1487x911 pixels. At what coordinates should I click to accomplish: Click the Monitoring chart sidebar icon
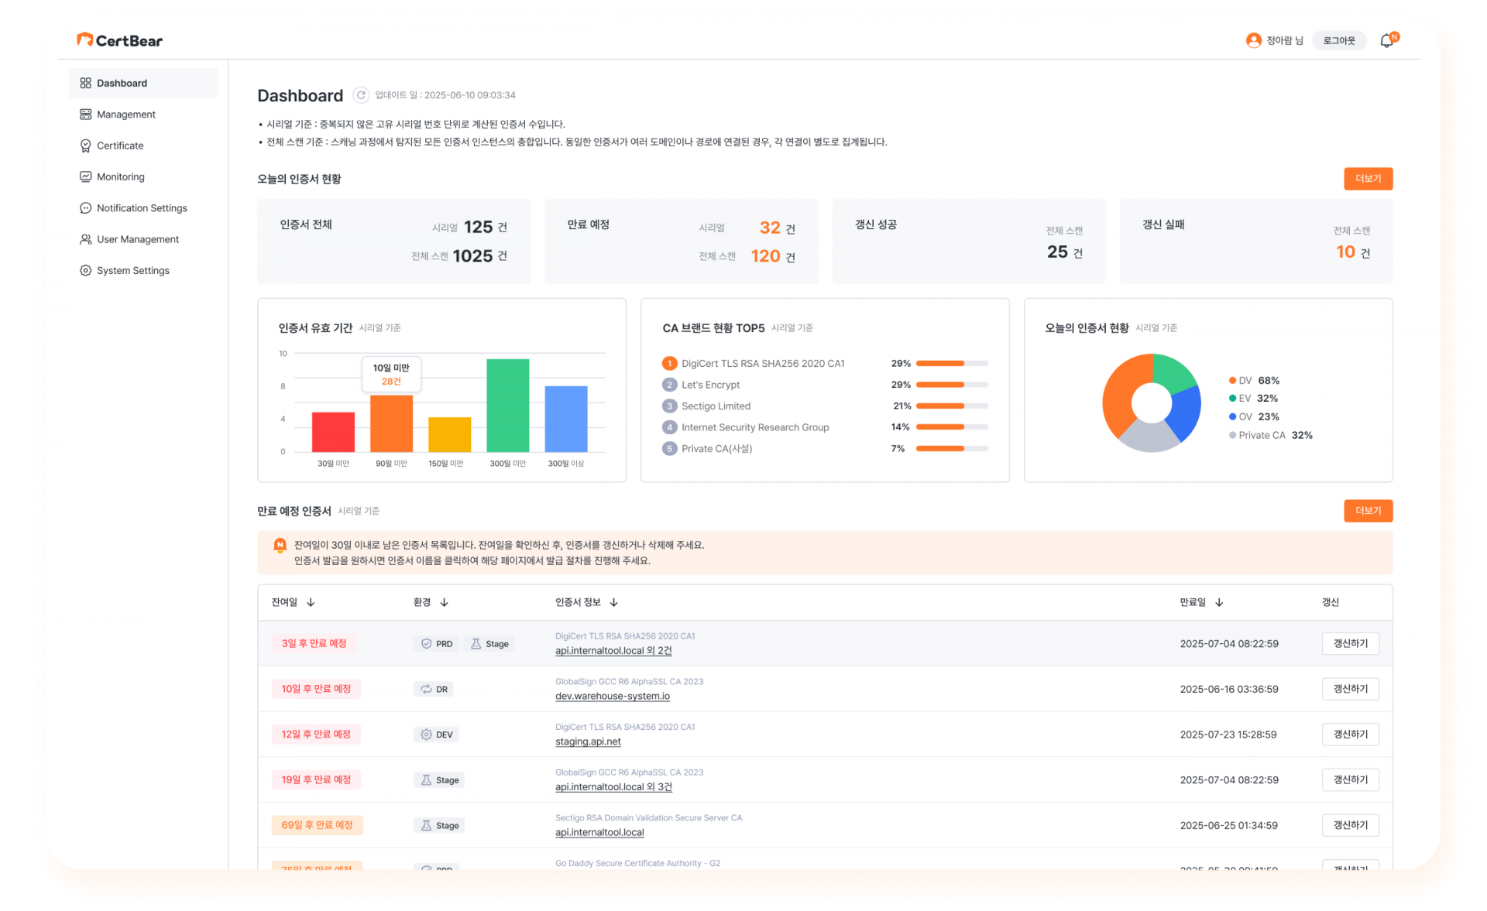pos(85,176)
